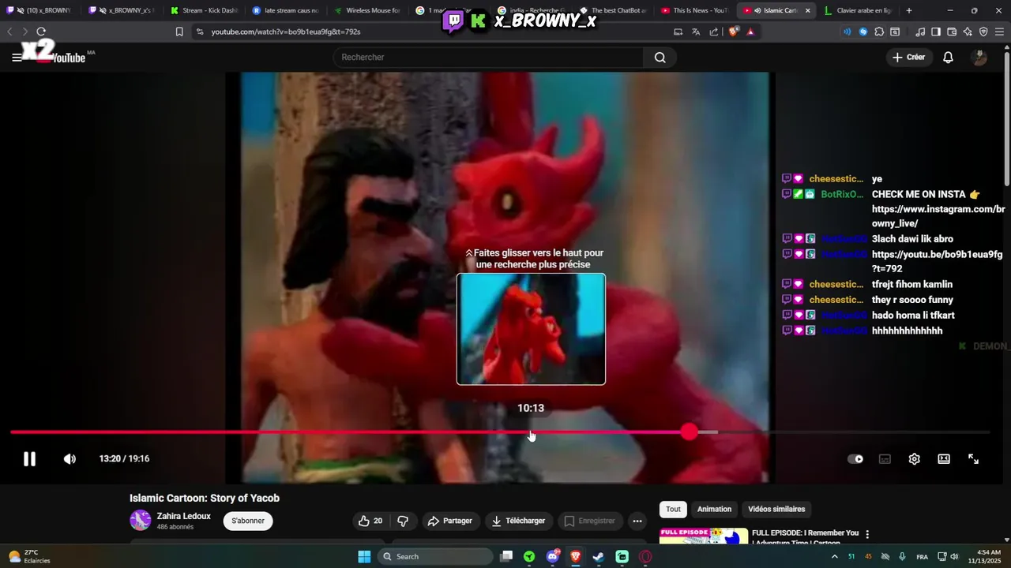Viewport: 1011px width, 568px height.
Task: Open the Zahira Ledoux channel name
Action: click(183, 516)
